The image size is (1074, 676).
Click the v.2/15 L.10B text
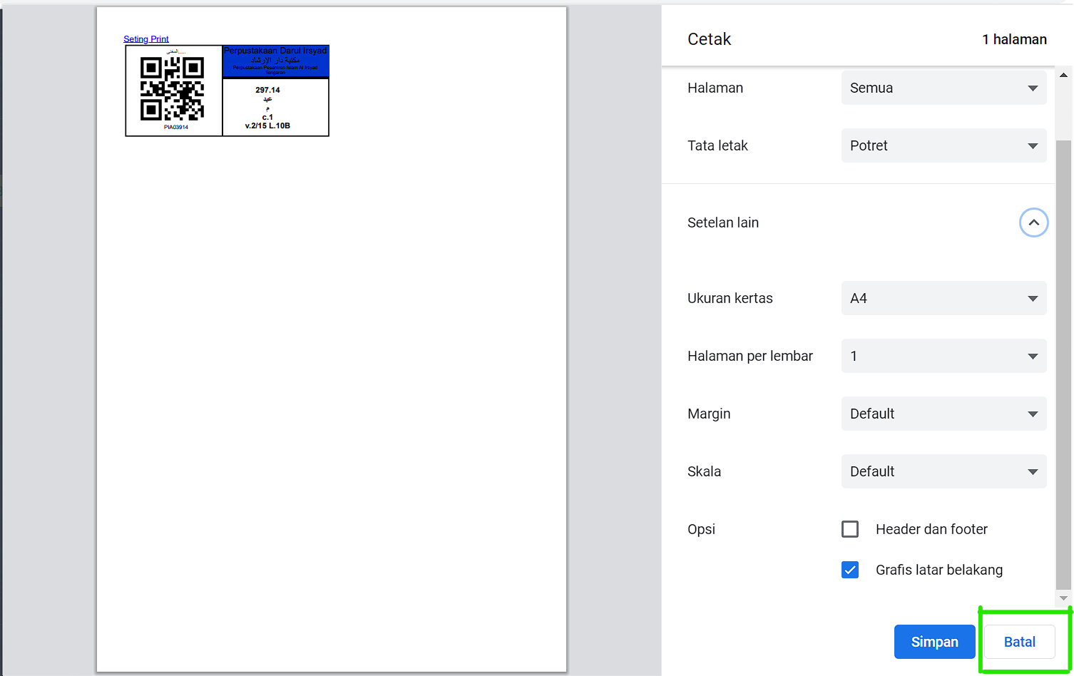[267, 126]
